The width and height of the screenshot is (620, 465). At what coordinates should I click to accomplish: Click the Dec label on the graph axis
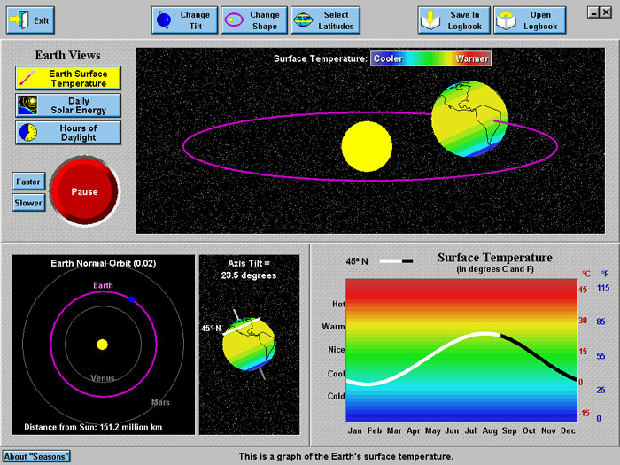(568, 430)
